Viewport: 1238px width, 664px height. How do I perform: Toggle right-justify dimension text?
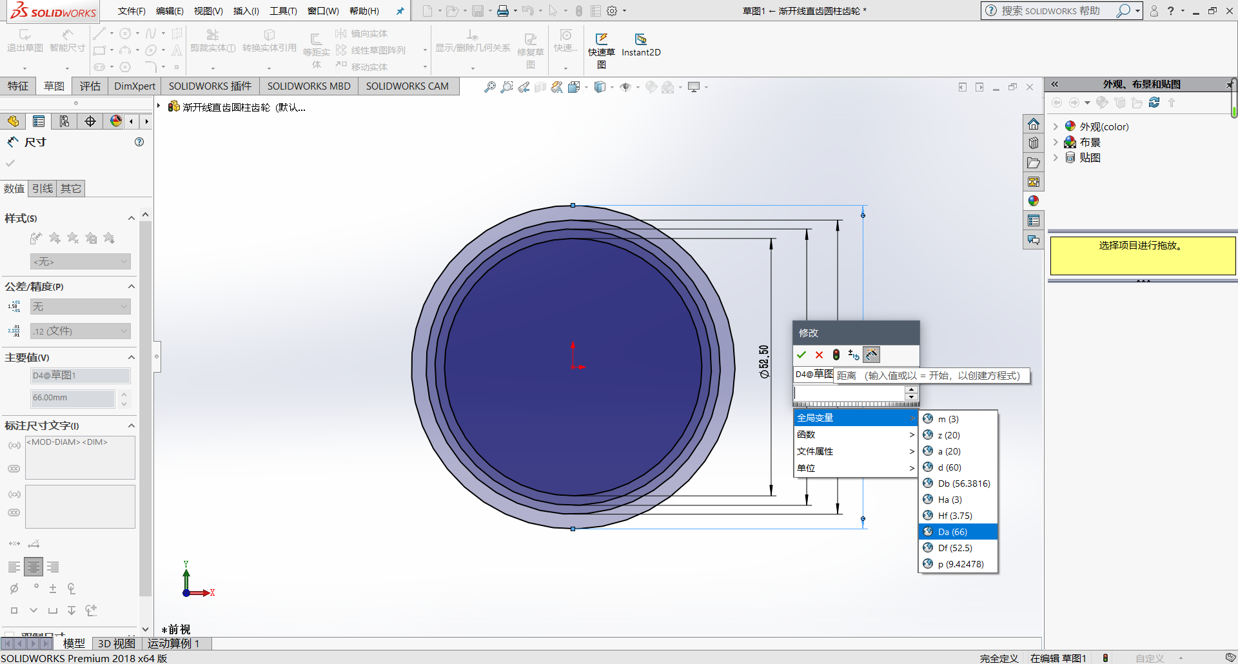coord(53,567)
